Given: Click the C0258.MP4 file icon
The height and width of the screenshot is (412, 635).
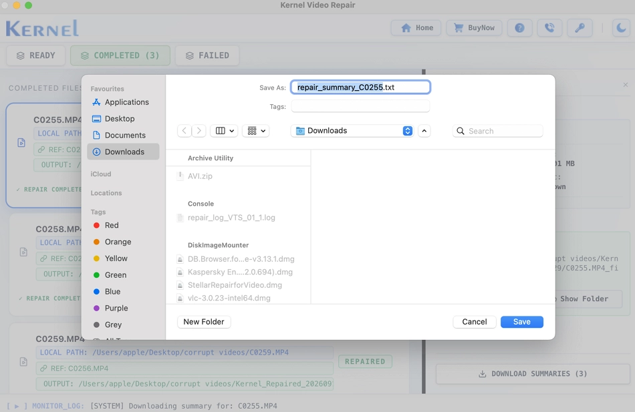Looking at the screenshot, I should coord(23,252).
